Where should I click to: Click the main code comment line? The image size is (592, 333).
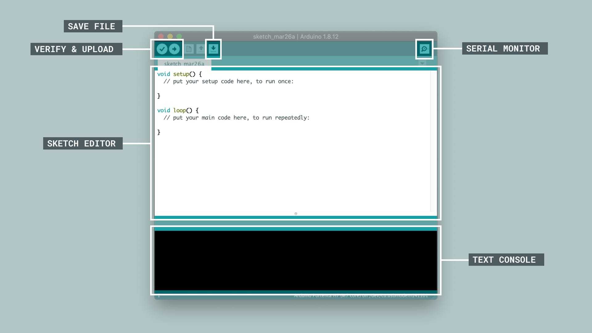236,118
